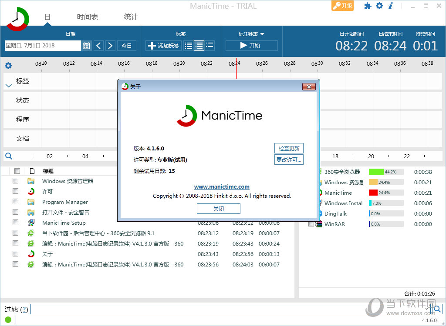
Task: Click the cyan 7.0% usage bar
Action: tap(370, 203)
